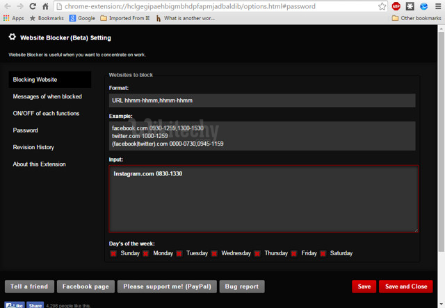Reload the page with the refresh icon
This screenshot has height=308, width=445.
pos(33,6)
